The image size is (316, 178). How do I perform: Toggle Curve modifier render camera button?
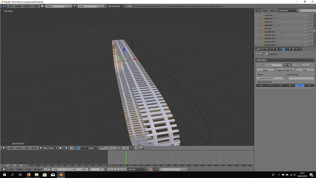pos(285,65)
